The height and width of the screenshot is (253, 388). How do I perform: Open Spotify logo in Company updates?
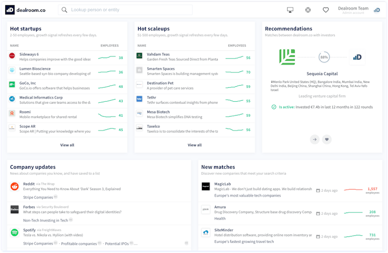(14, 233)
